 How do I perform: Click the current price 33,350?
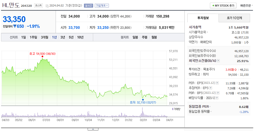14,19
